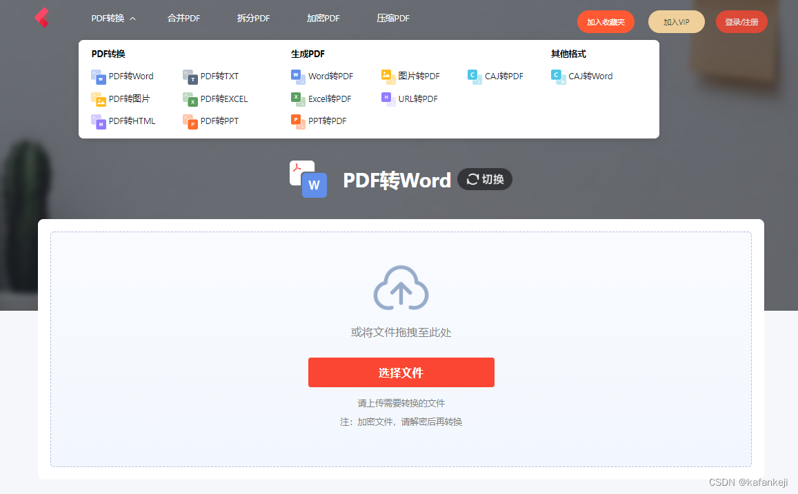The width and height of the screenshot is (798, 494).
Task: Click the PDF转HTML icon
Action: pyautogui.click(x=98, y=121)
